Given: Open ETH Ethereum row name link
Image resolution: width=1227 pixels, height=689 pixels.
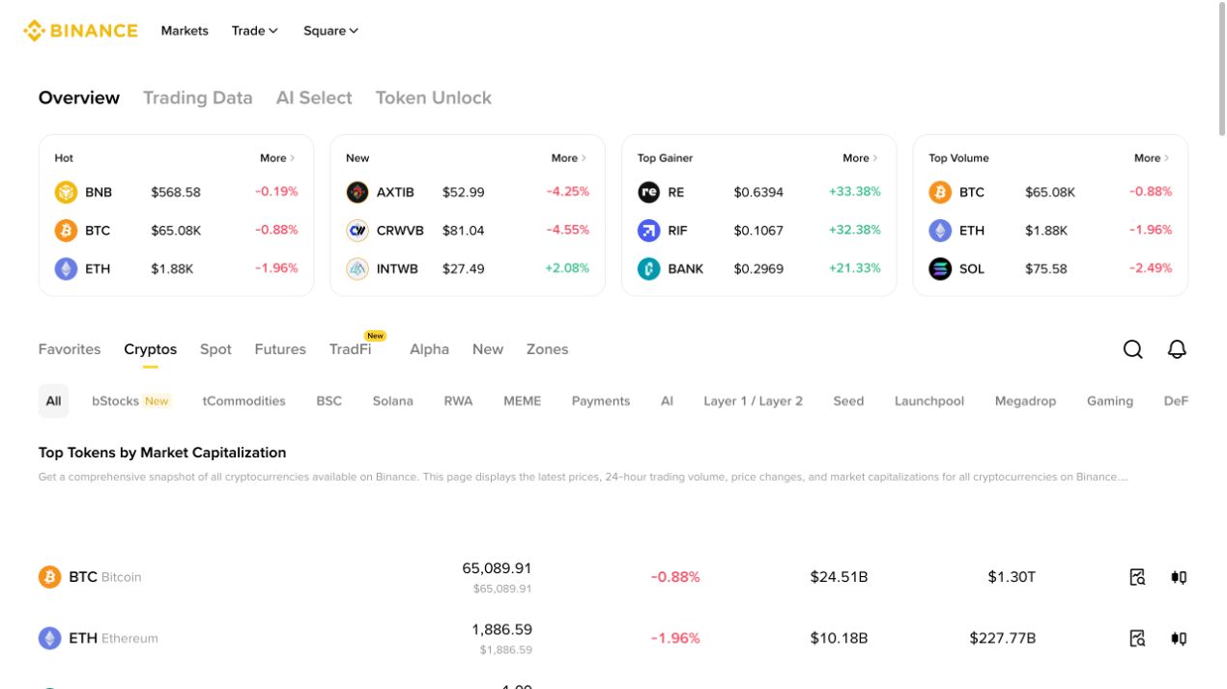Looking at the screenshot, I should click(113, 638).
